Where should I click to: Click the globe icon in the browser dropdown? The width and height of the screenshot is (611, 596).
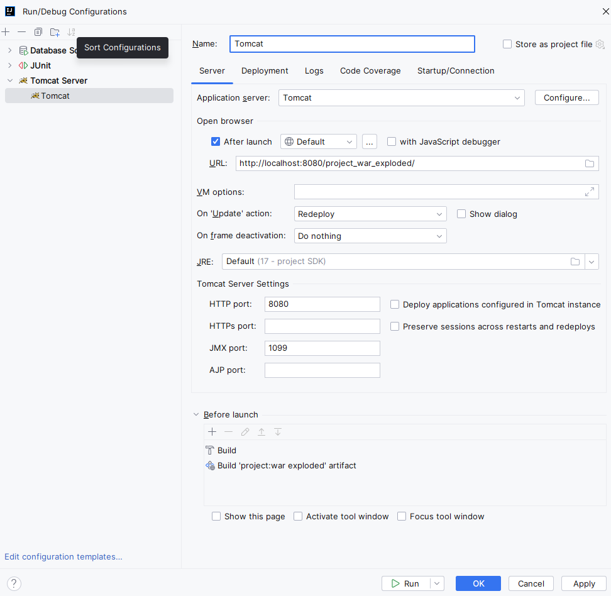[289, 142]
